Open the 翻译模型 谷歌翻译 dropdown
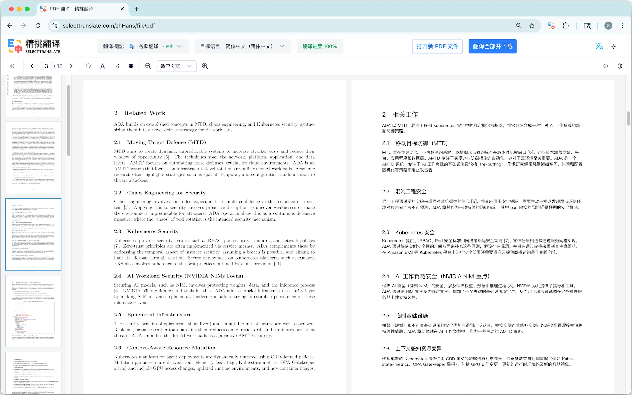The height and width of the screenshot is (395, 632). (143, 46)
